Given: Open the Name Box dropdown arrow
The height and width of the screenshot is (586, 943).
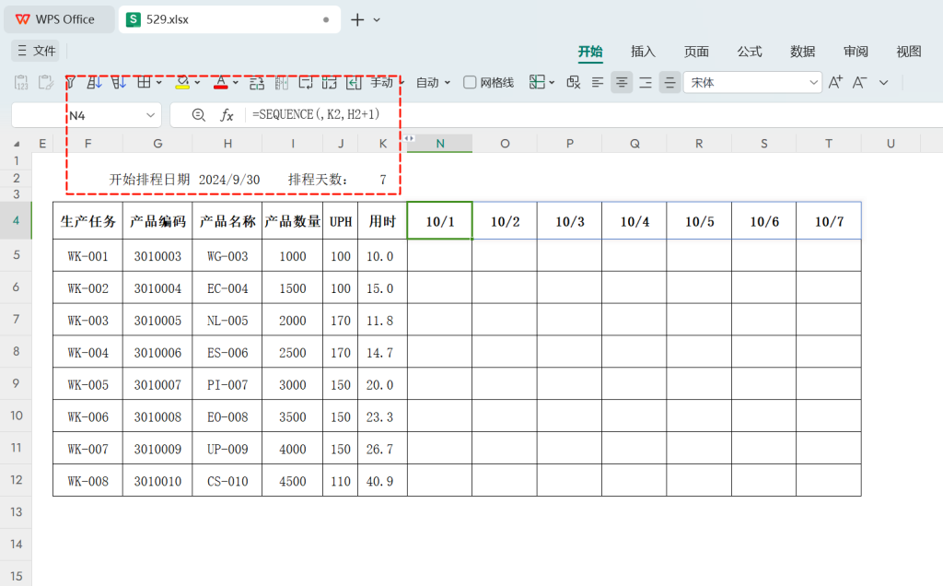Looking at the screenshot, I should (150, 115).
